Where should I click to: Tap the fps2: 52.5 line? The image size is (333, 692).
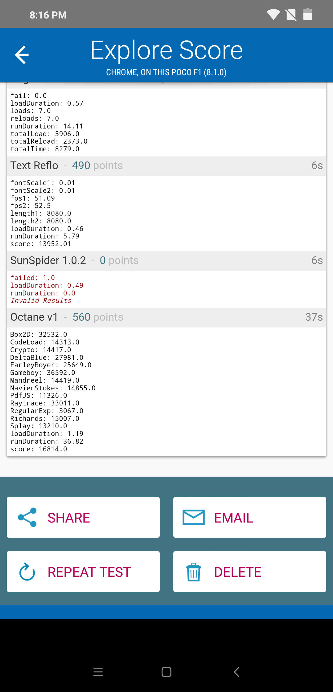pos(31,206)
